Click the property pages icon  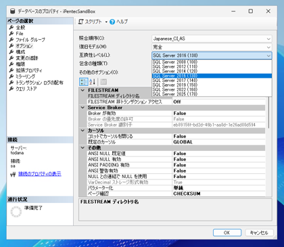click(x=103, y=82)
